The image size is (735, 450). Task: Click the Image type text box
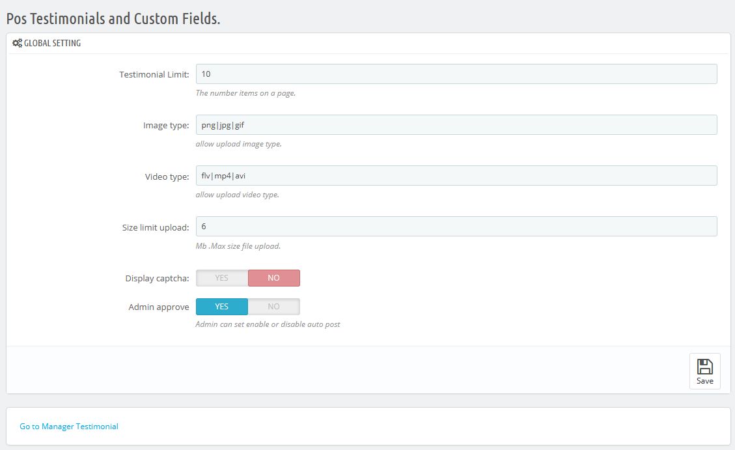point(456,124)
